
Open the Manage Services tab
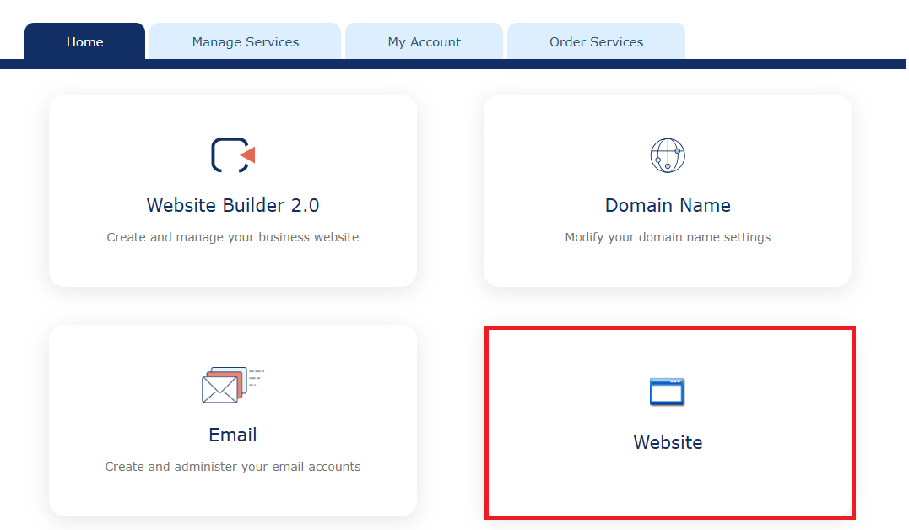[245, 41]
